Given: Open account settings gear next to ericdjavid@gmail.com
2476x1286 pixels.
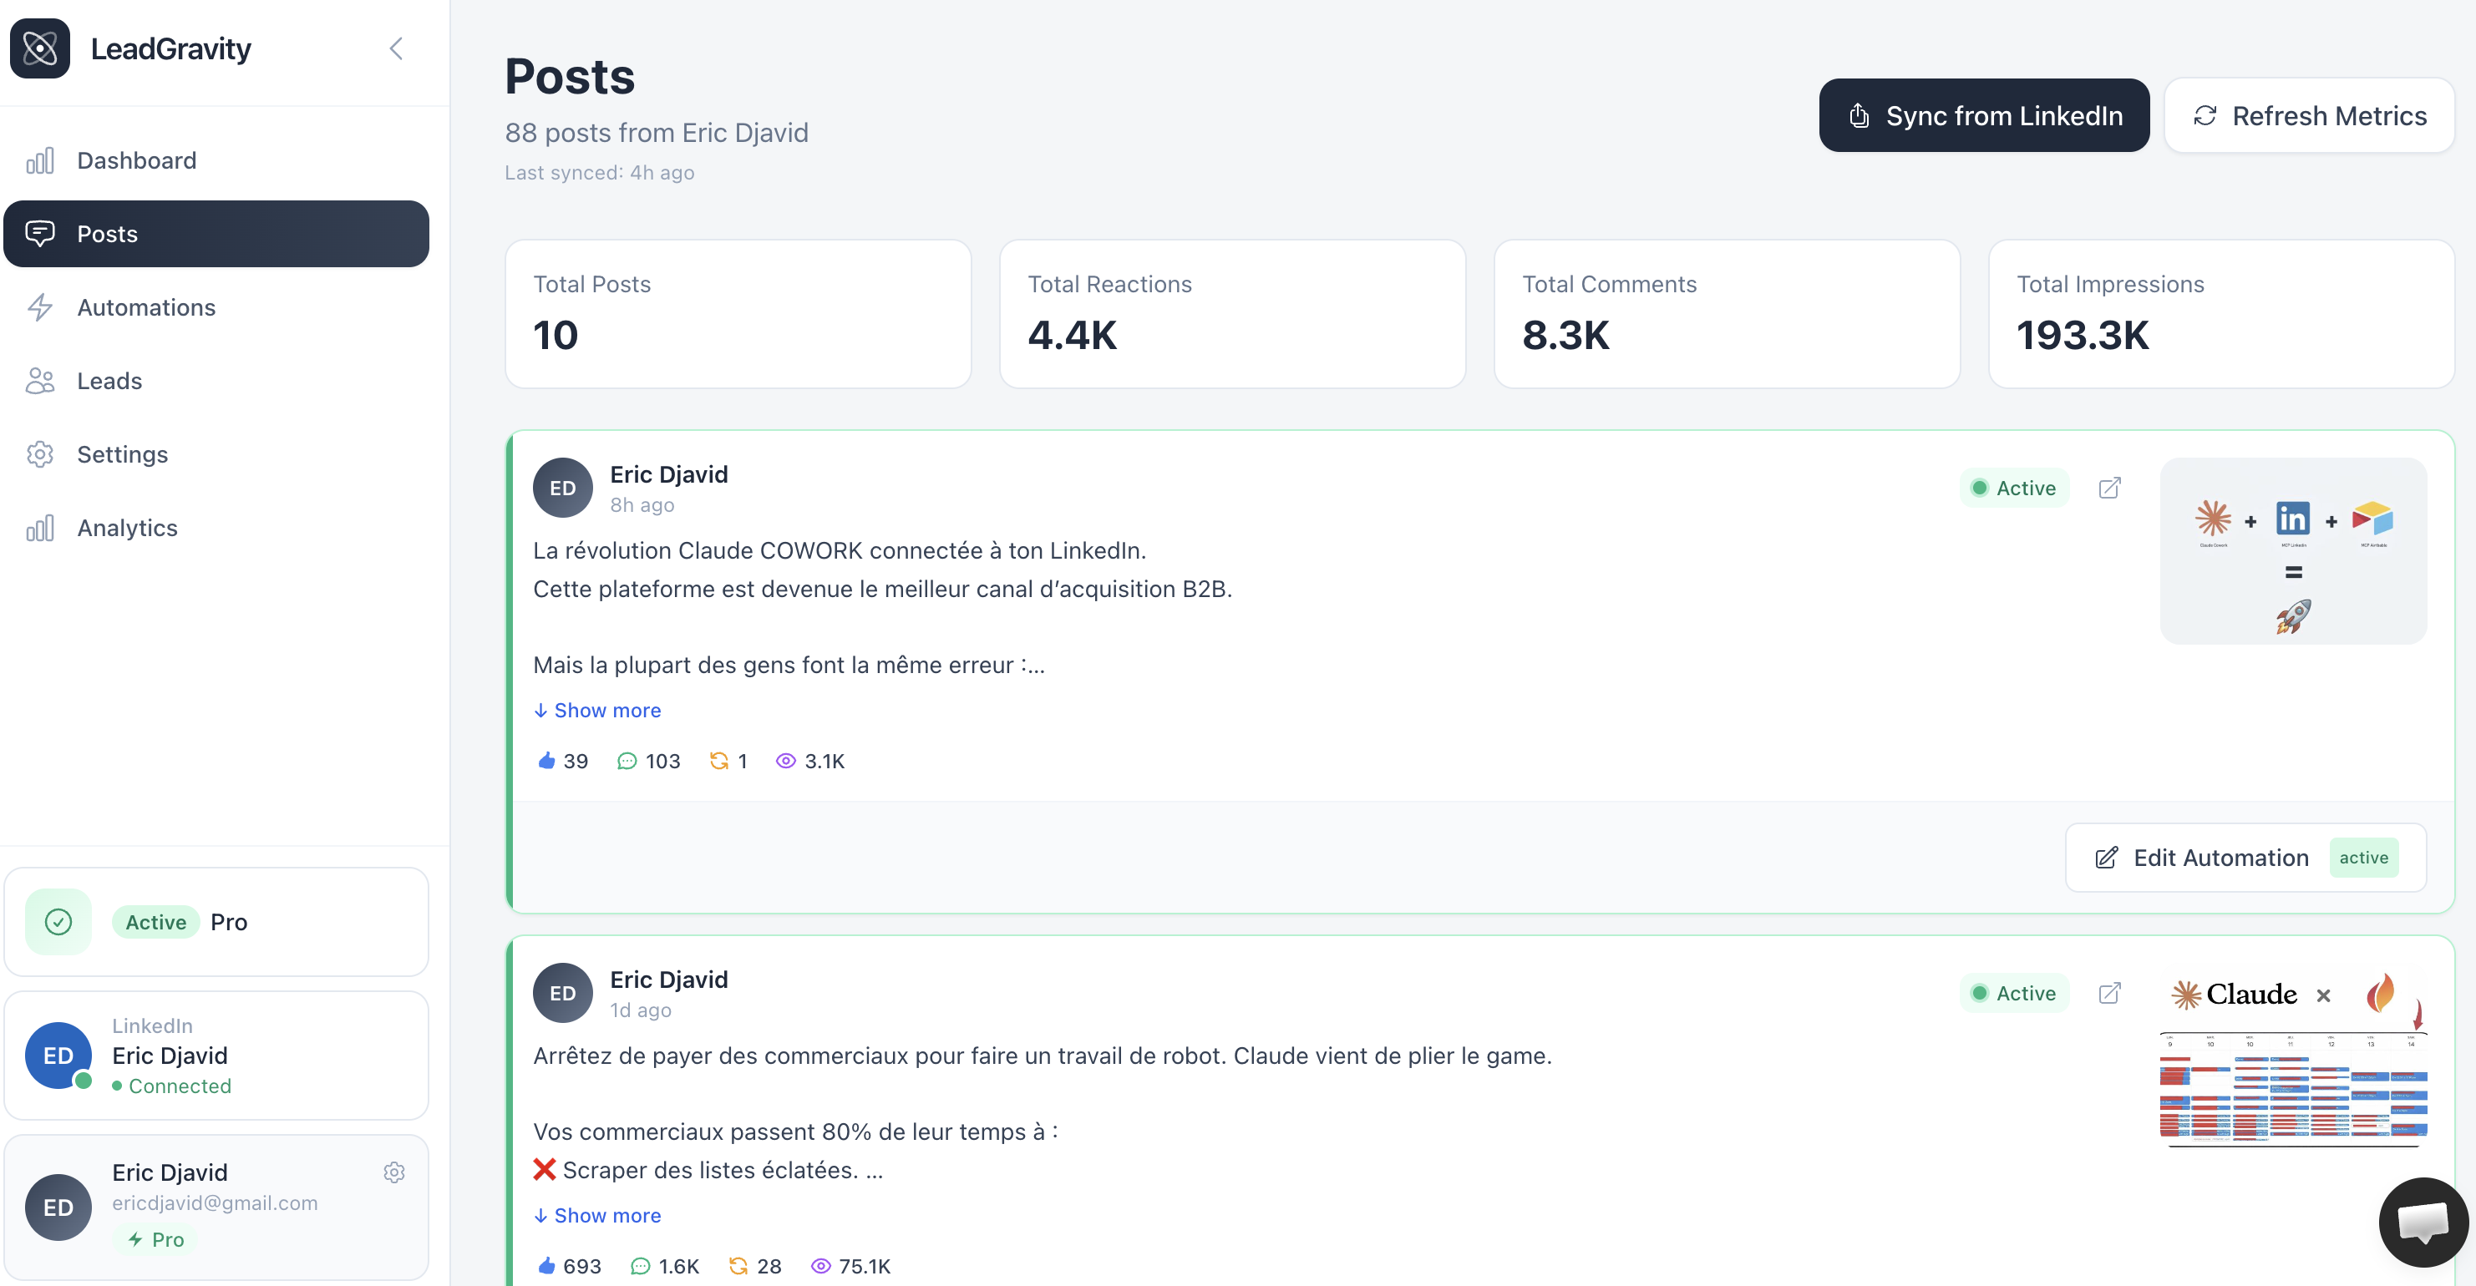Looking at the screenshot, I should (394, 1172).
